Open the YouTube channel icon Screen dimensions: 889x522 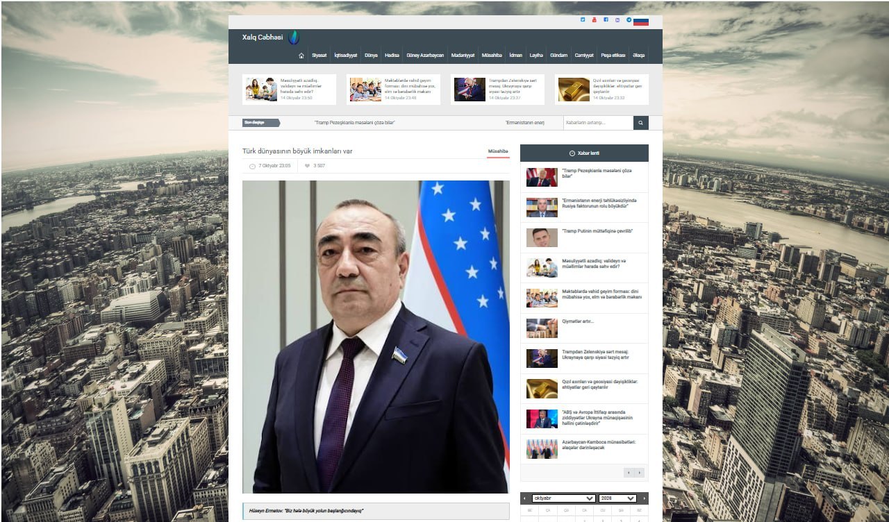tap(595, 20)
